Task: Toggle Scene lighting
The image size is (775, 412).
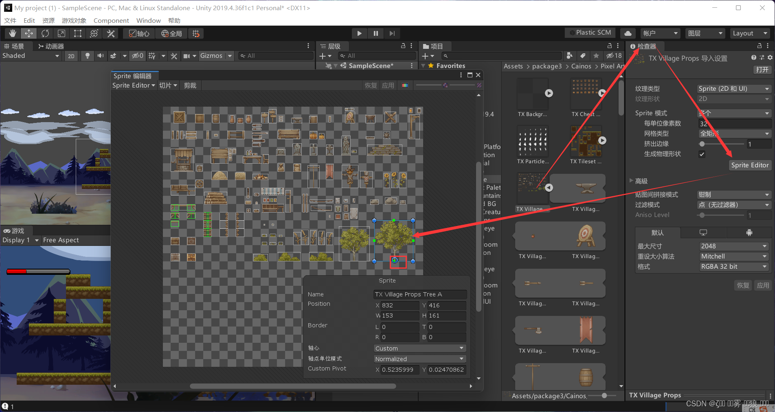Action: 87,56
